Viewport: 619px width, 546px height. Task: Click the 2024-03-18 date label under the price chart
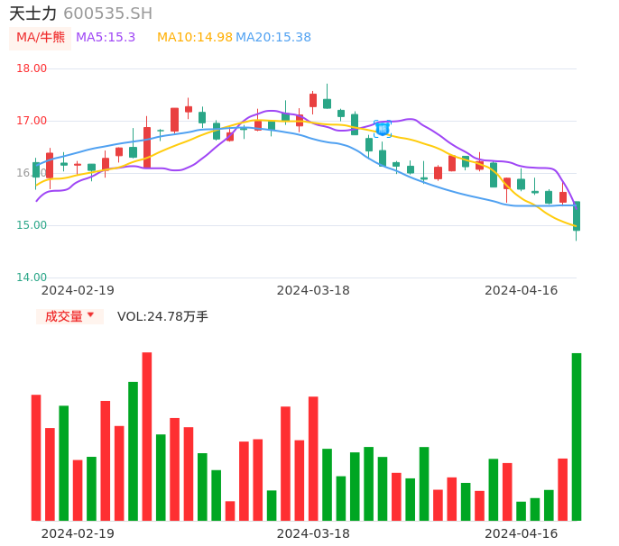pyautogui.click(x=313, y=290)
